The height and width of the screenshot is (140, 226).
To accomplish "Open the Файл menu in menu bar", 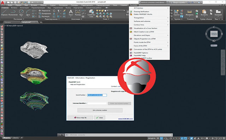I will click(10, 5).
